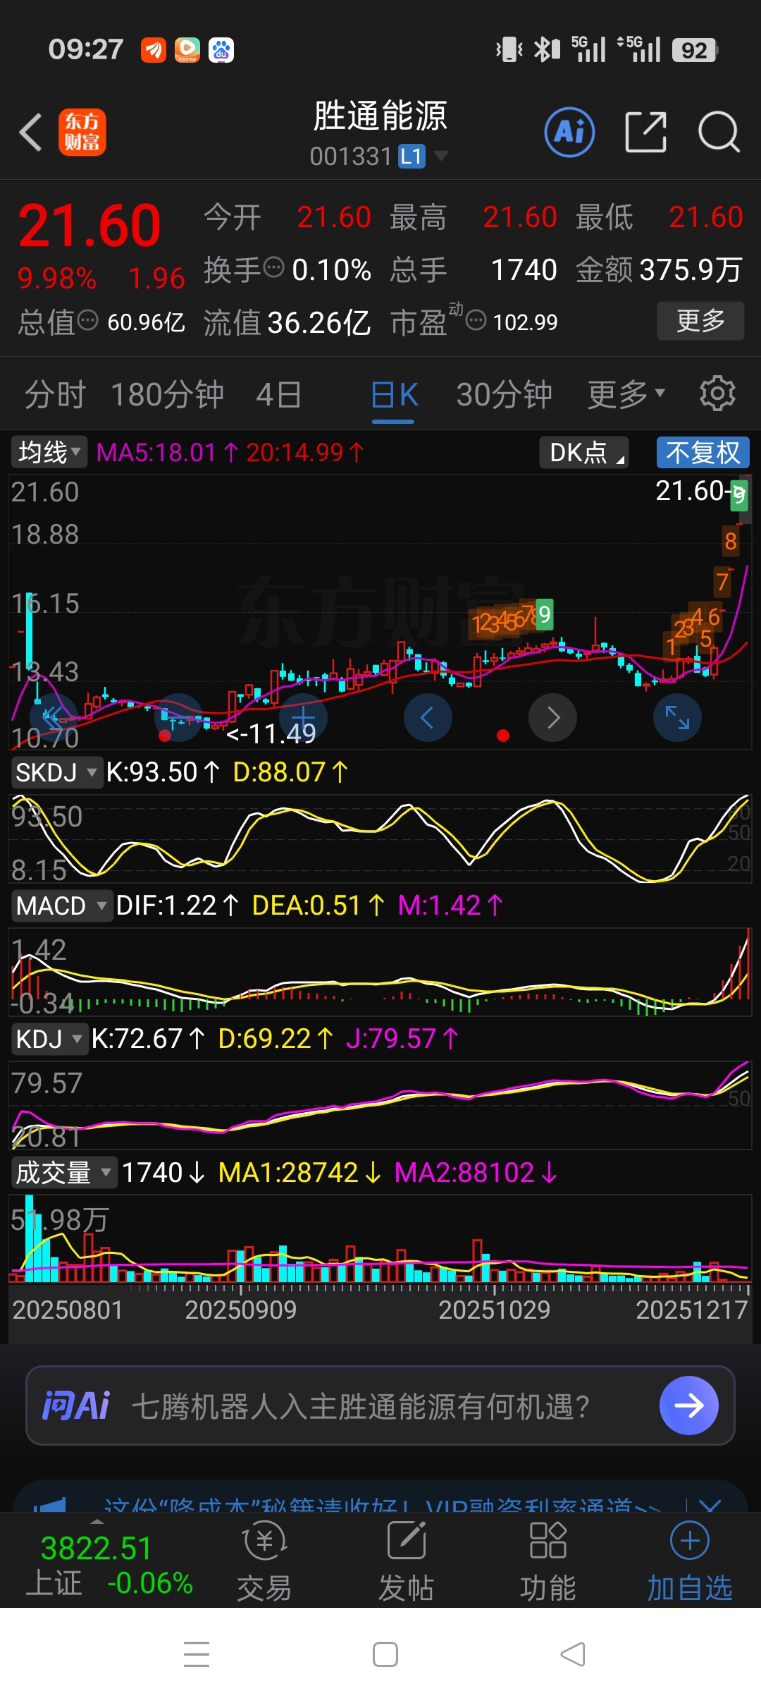Image resolution: width=761 pixels, height=1701 pixels.
Task: Tap the price 21.60 headline
Action: [x=89, y=226]
